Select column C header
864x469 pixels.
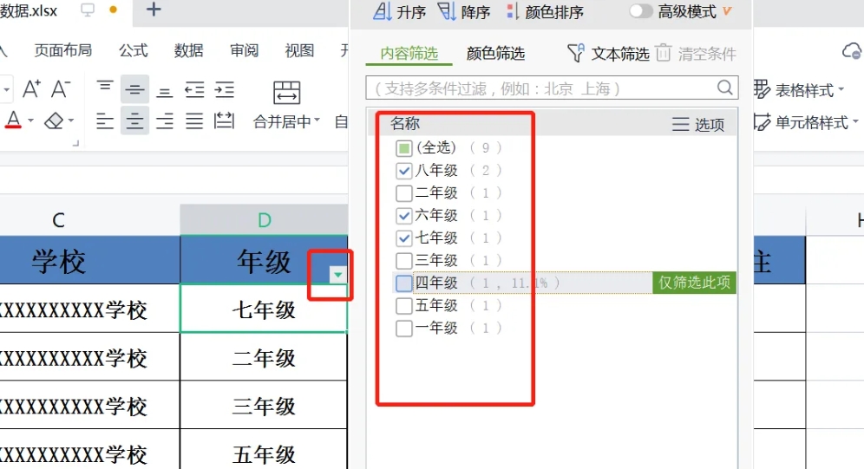pyautogui.click(x=59, y=220)
